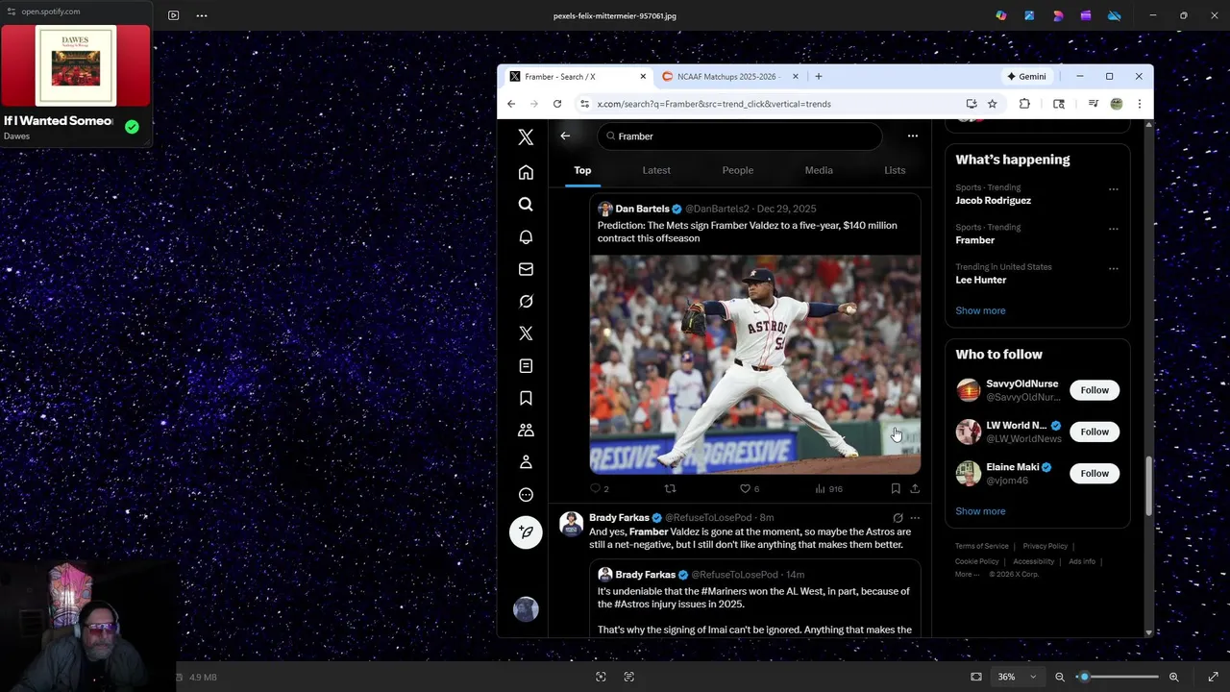Open the 36% zoom level dropdown
Viewport: 1230px width, 692px height.
tap(1016, 677)
